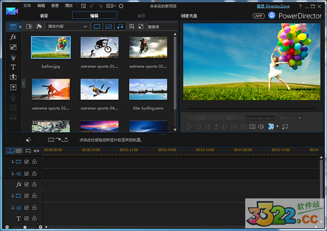The width and height of the screenshot is (327, 231).
Task: Play the preview video
Action: (190, 127)
